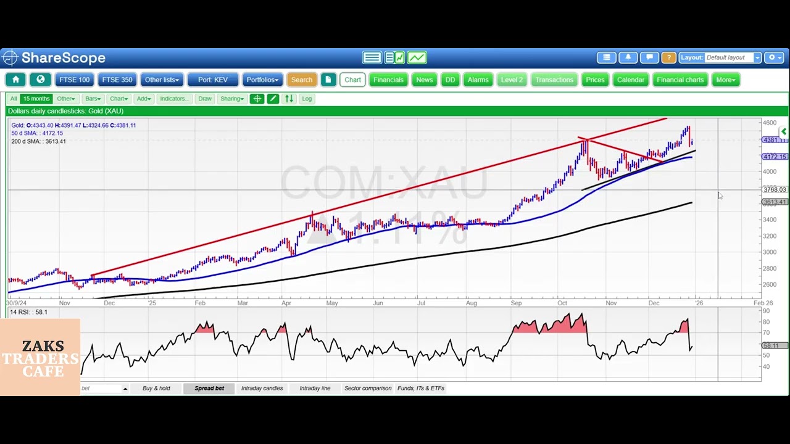This screenshot has height=444, width=790.
Task: Click the up-down arrows scale icon
Action: click(x=289, y=99)
